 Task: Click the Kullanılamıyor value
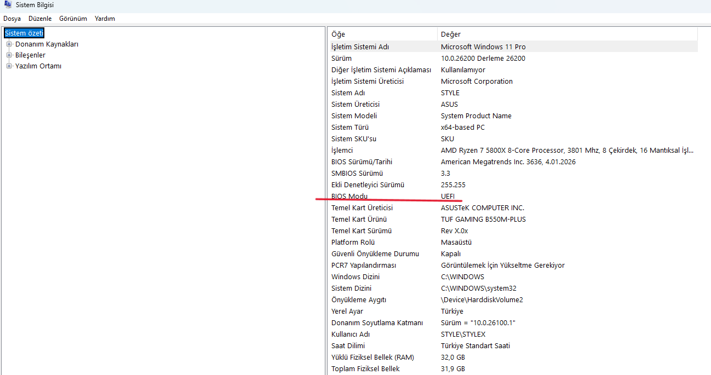tap(463, 70)
